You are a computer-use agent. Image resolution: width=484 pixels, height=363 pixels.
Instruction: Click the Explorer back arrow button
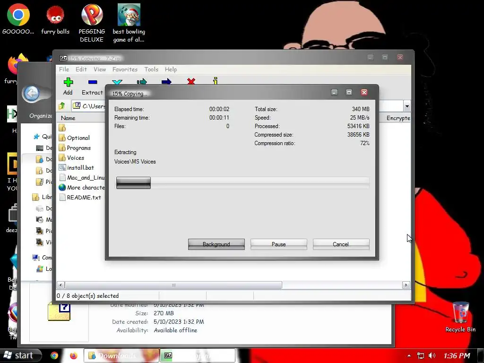(32, 93)
